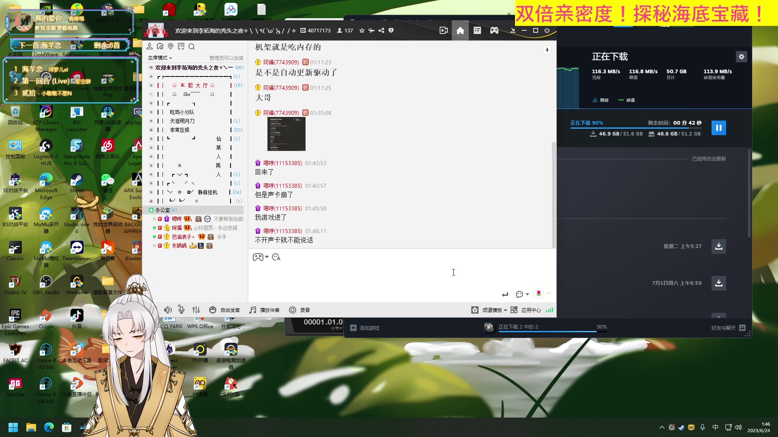This screenshot has width=778, height=437.
Task: Open Steam downloads settings gear
Action: (x=742, y=57)
